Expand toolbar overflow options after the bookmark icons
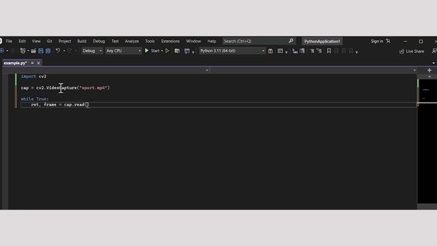 (356, 52)
